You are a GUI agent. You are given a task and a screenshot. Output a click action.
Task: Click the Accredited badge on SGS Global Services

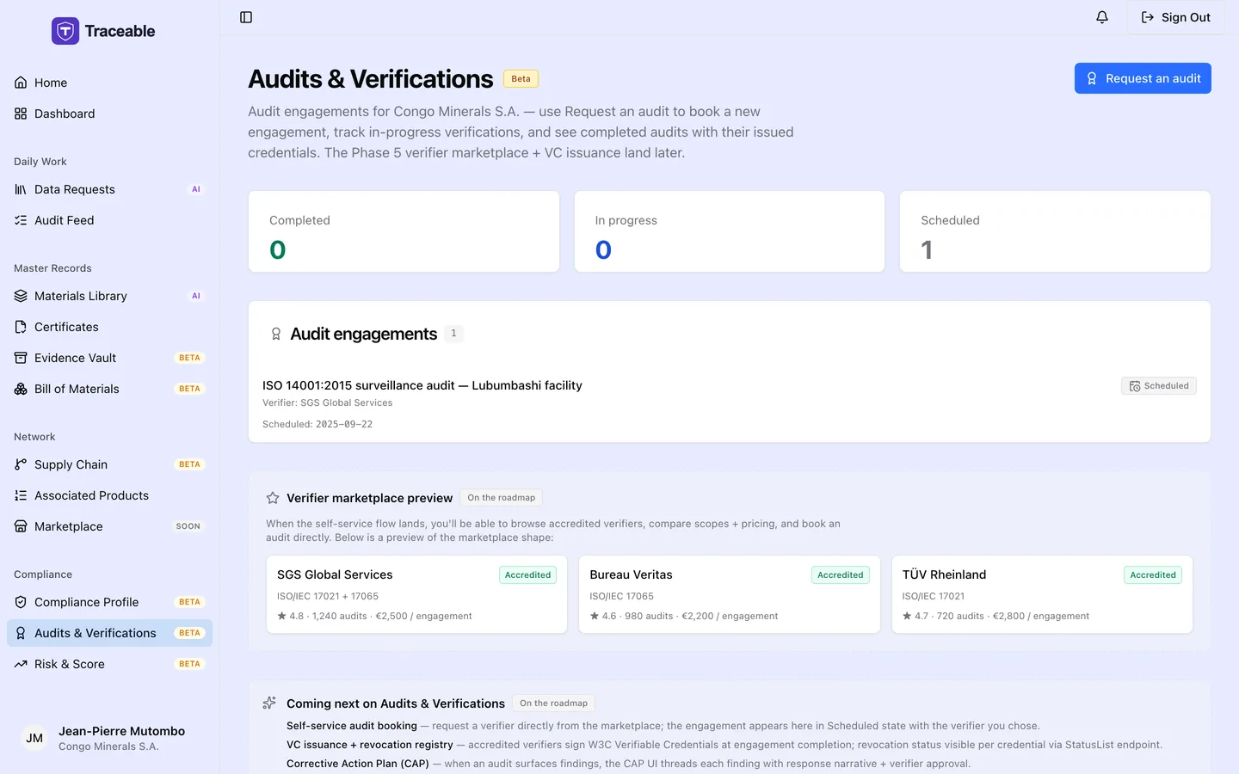[x=527, y=575]
